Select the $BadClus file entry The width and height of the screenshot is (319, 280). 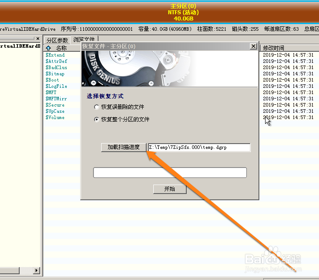(x=56, y=67)
